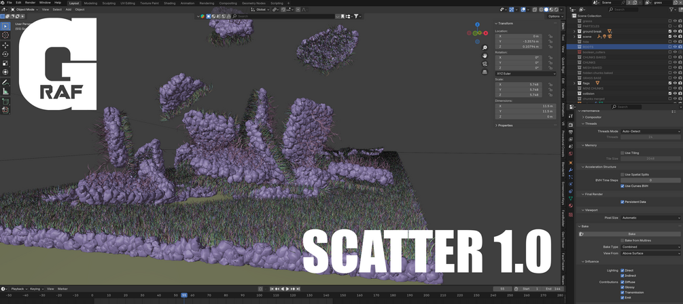Disable Use Curves BVH checkbox
Image resolution: width=683 pixels, height=304 pixels.
(623, 186)
